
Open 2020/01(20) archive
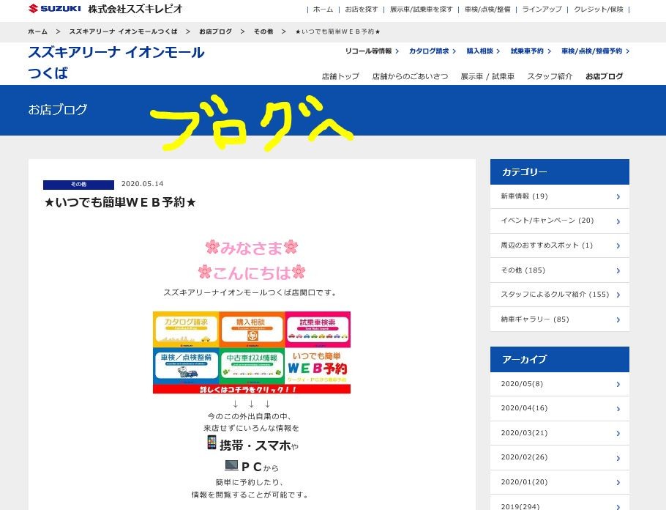[559, 482]
